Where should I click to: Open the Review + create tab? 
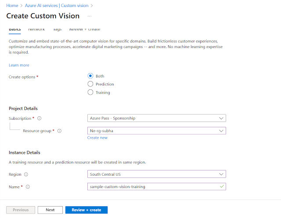tap(85, 30)
